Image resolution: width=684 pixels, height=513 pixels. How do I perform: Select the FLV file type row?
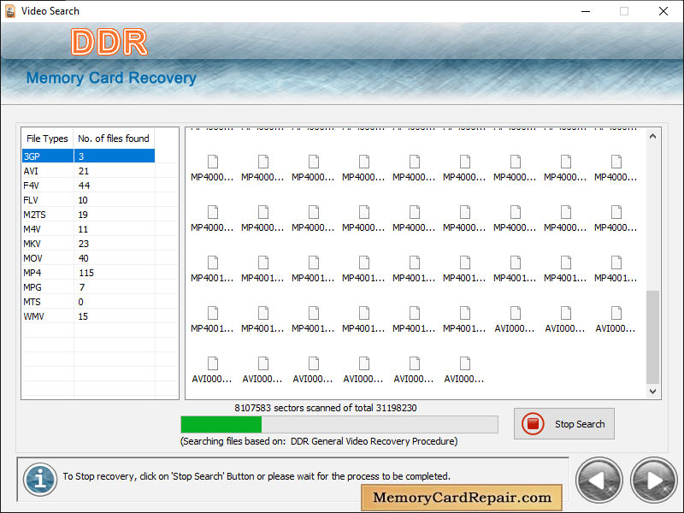[x=88, y=200]
